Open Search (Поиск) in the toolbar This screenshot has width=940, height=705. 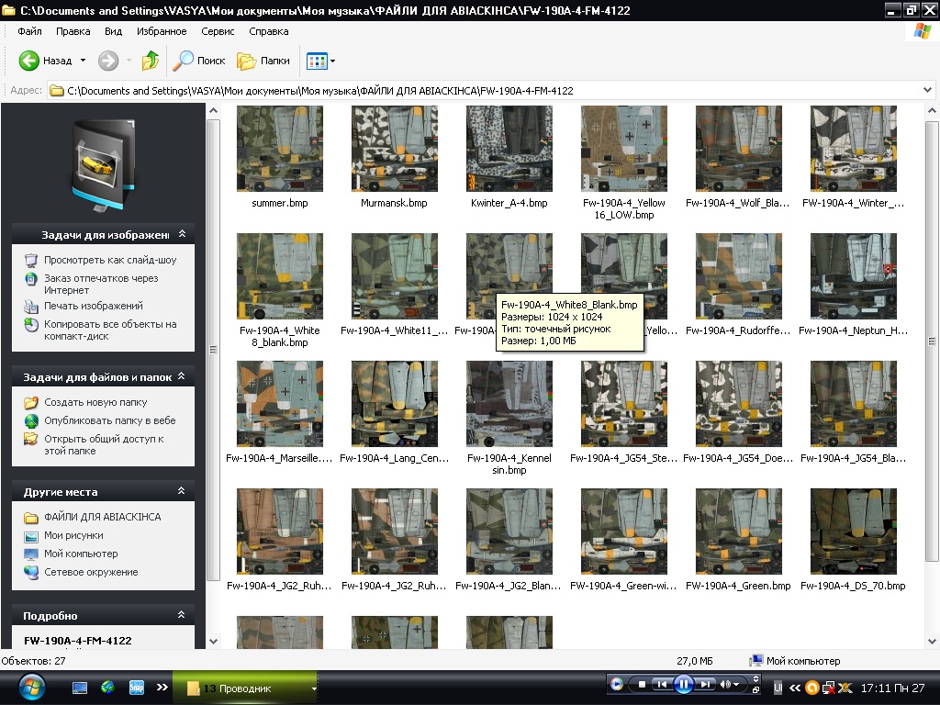(200, 61)
